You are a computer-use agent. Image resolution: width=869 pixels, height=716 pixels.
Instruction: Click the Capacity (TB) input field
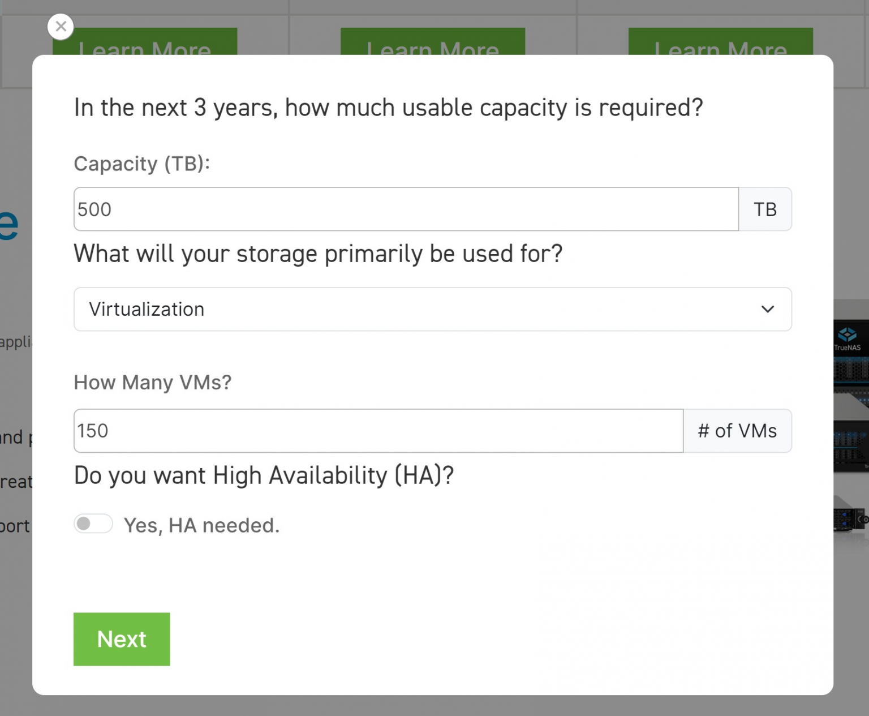coord(406,209)
